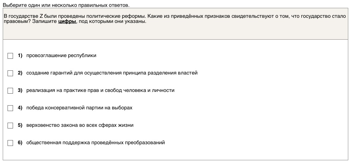Toggle the checkbox for option 6

[x=10, y=143]
